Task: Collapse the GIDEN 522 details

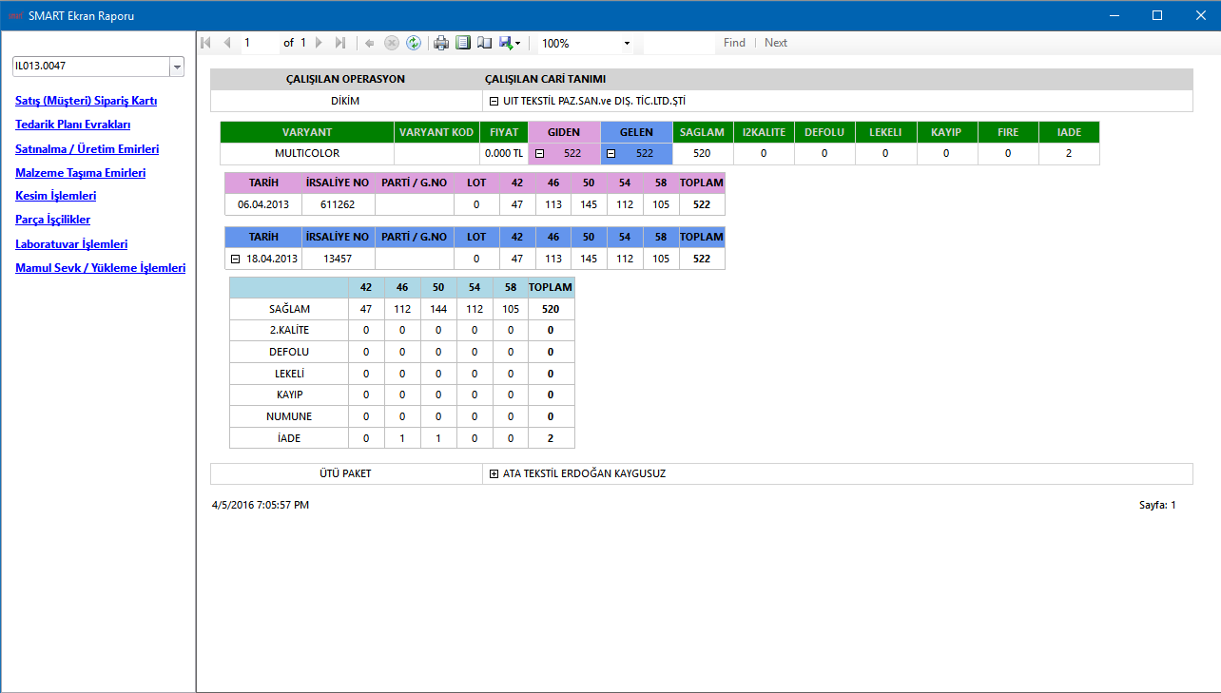Action: tap(539, 153)
